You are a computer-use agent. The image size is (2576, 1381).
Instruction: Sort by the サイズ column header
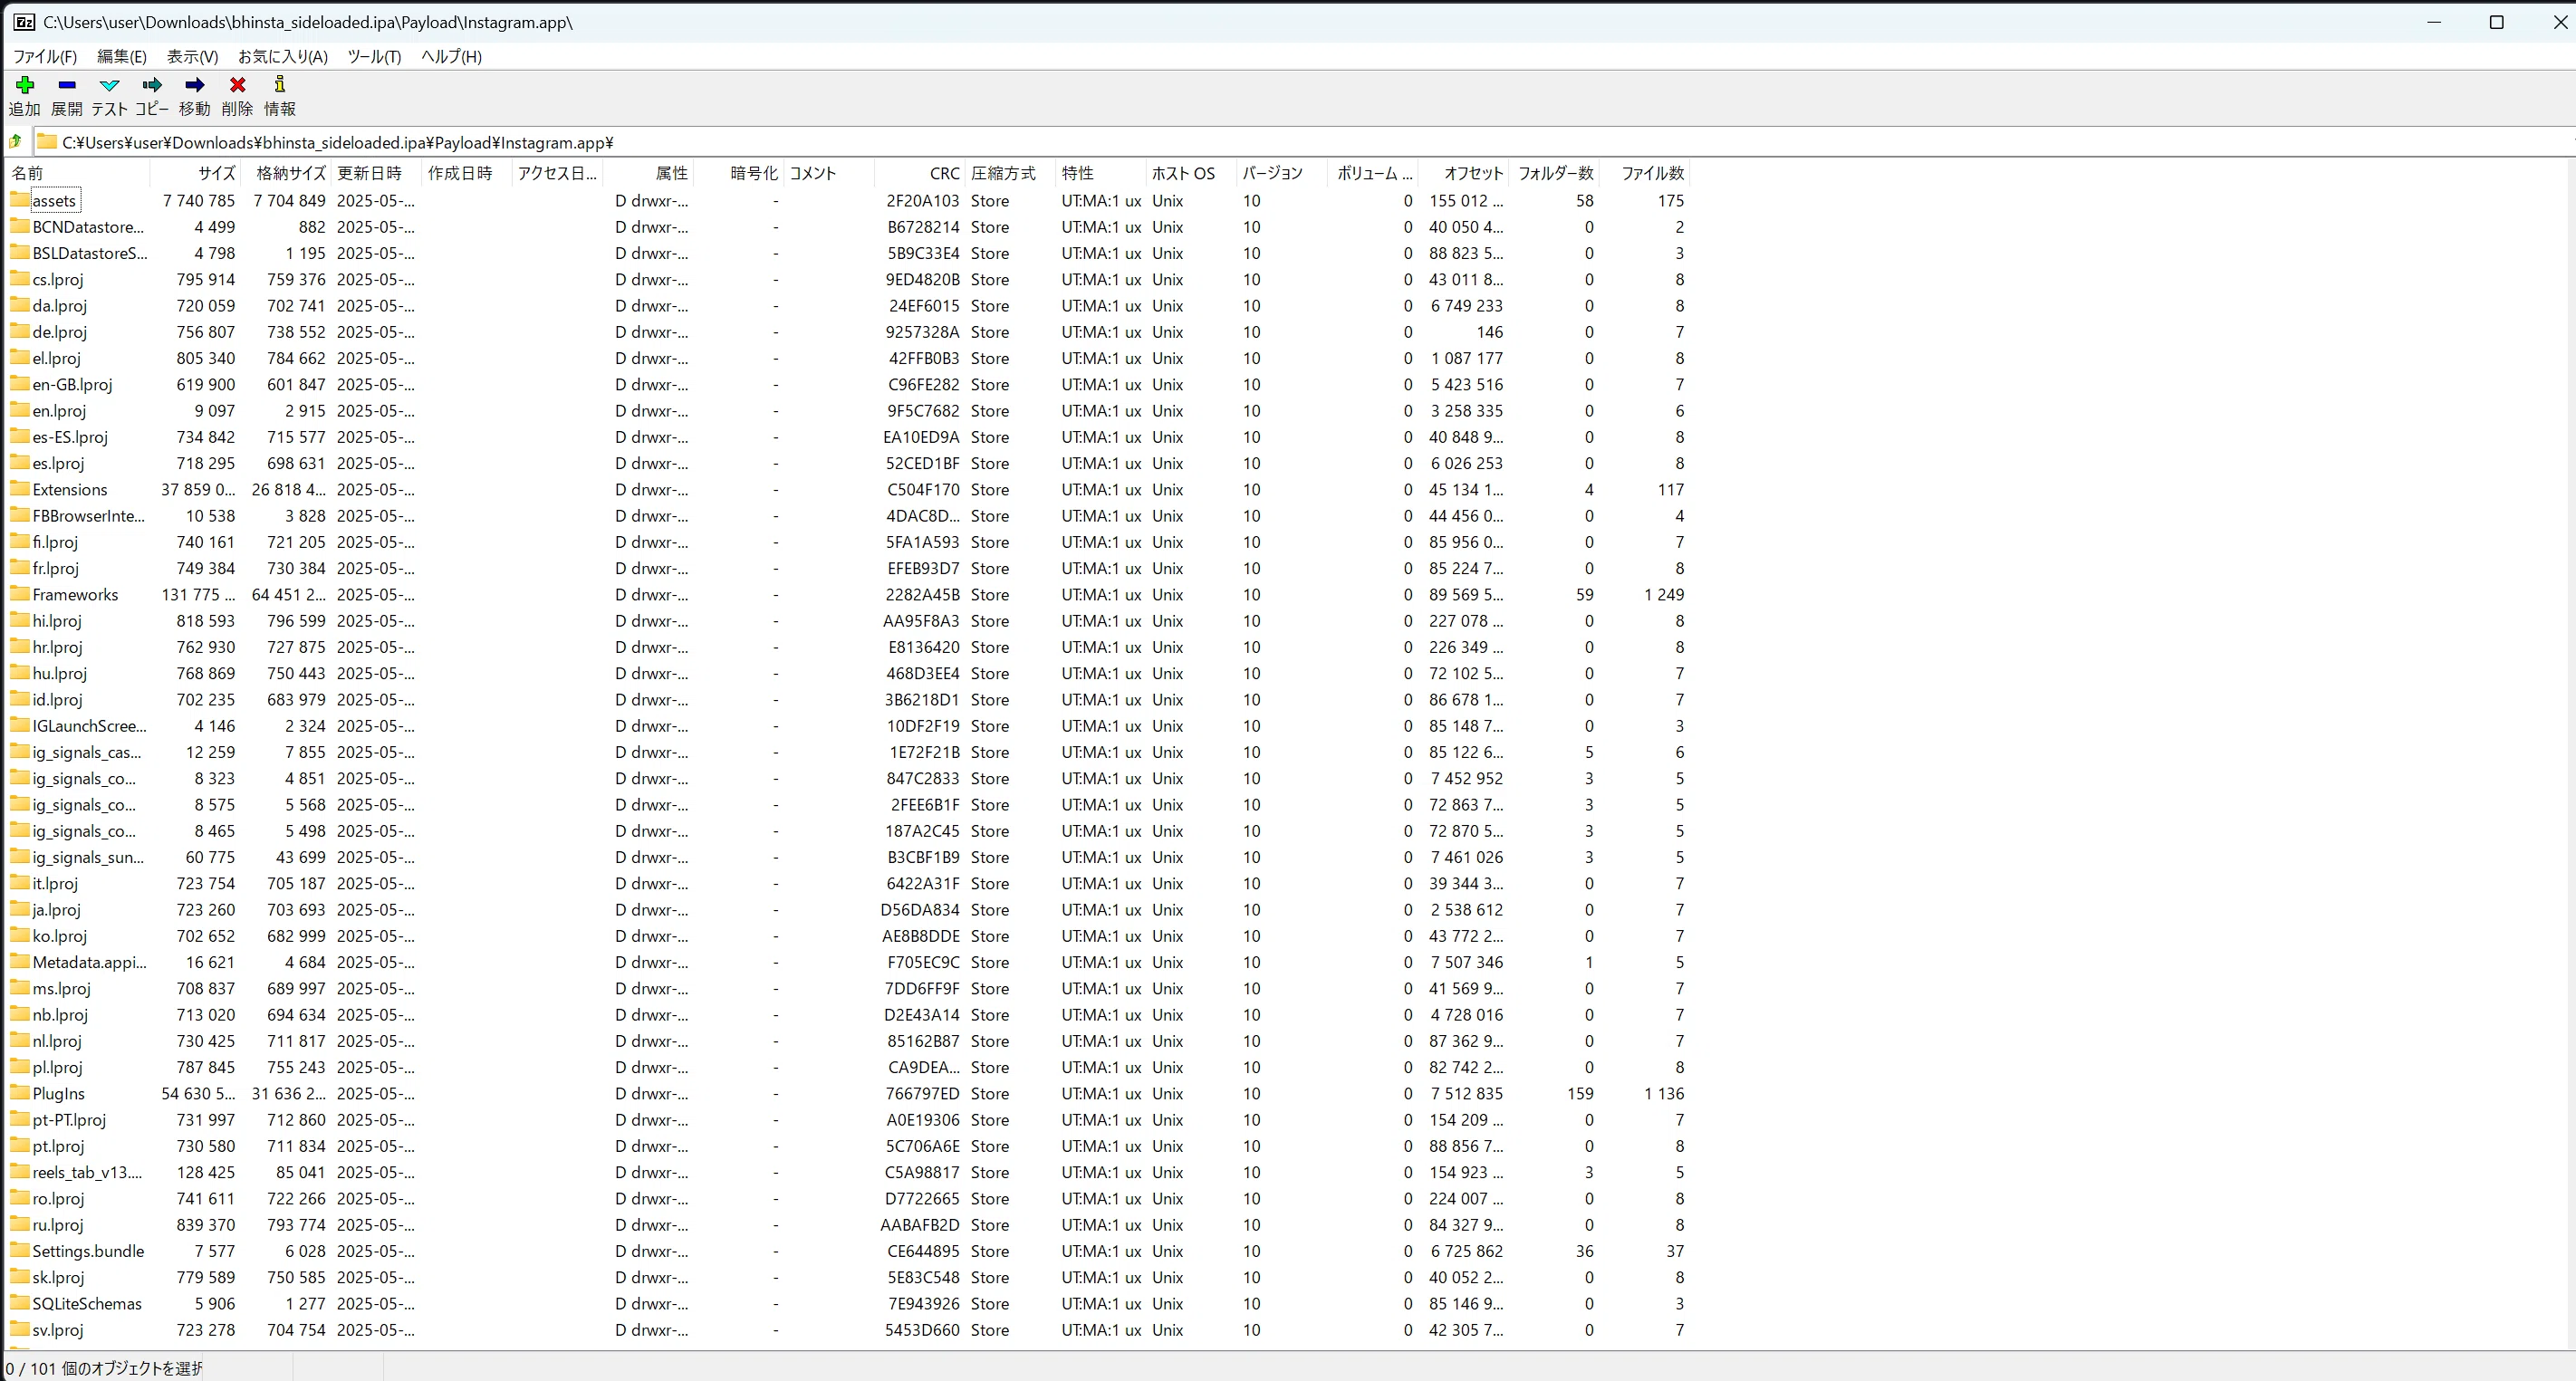pos(196,173)
